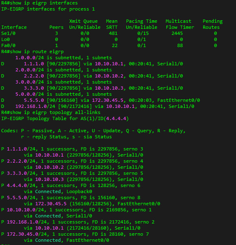
Task: Click 'Loopback0' in the topology table
Action: coord(79,192)
